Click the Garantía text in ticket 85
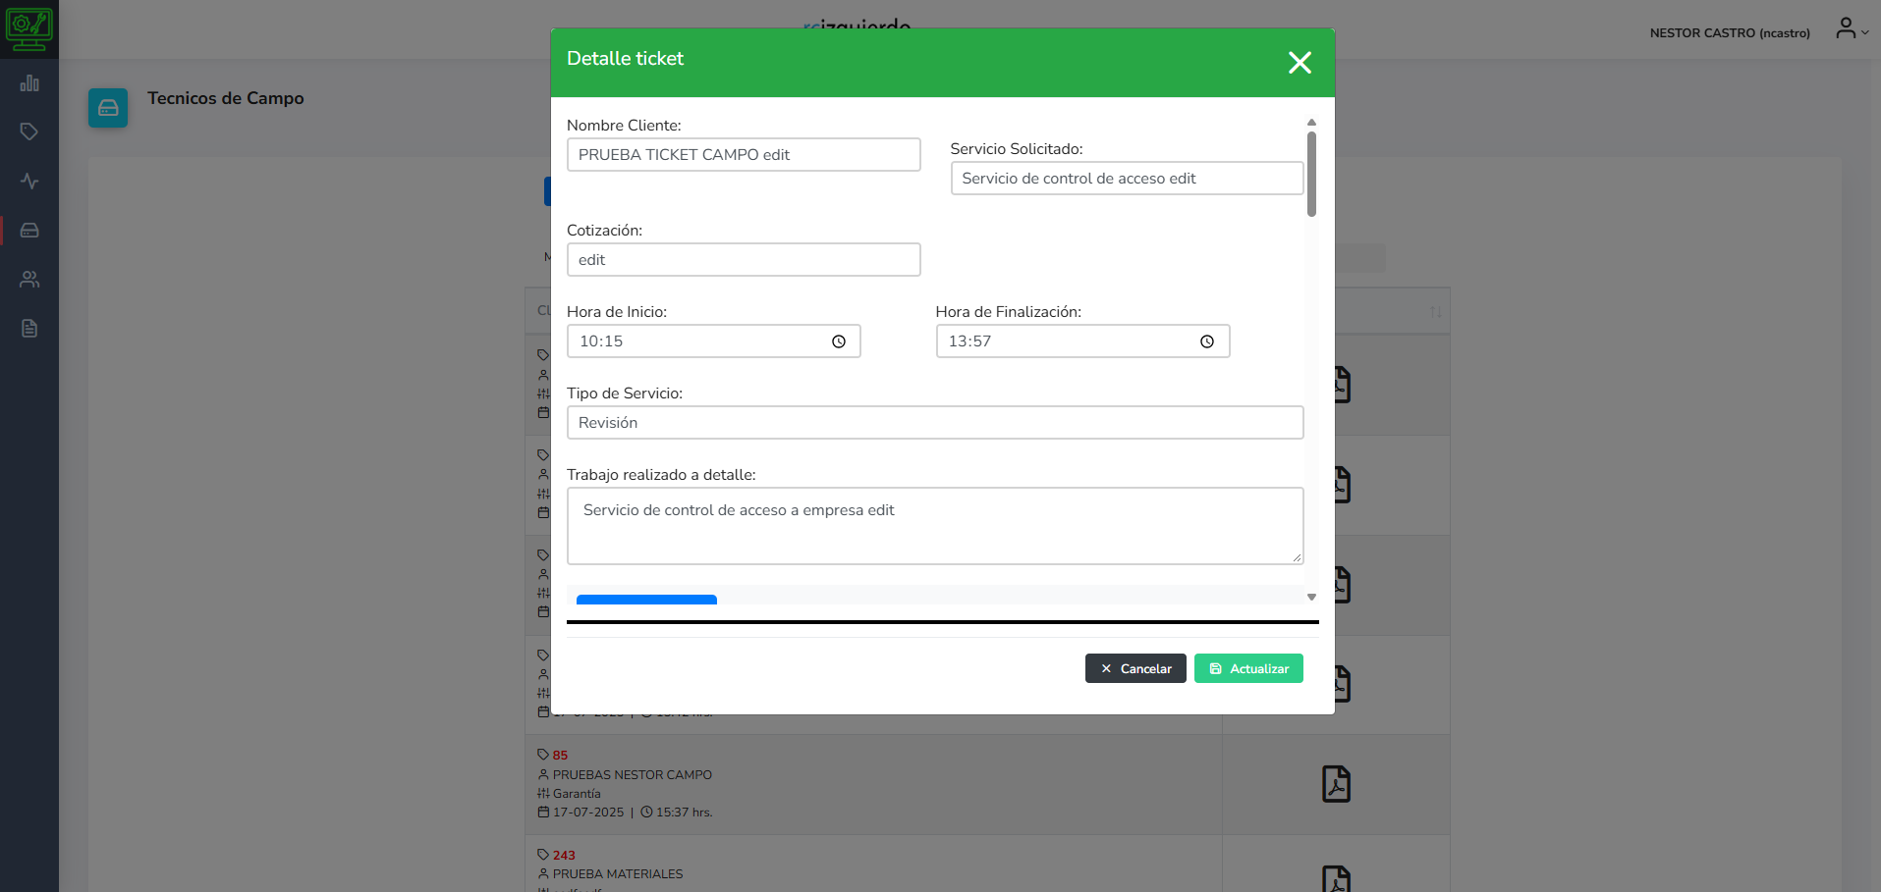 pyautogui.click(x=577, y=793)
